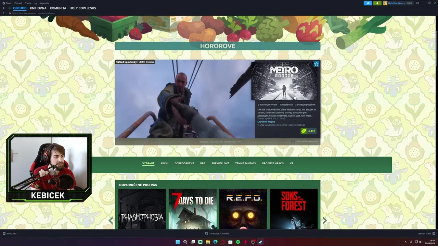This screenshot has width=438, height=246.
Task: Select the RPG category tab
Action: [x=203, y=163]
